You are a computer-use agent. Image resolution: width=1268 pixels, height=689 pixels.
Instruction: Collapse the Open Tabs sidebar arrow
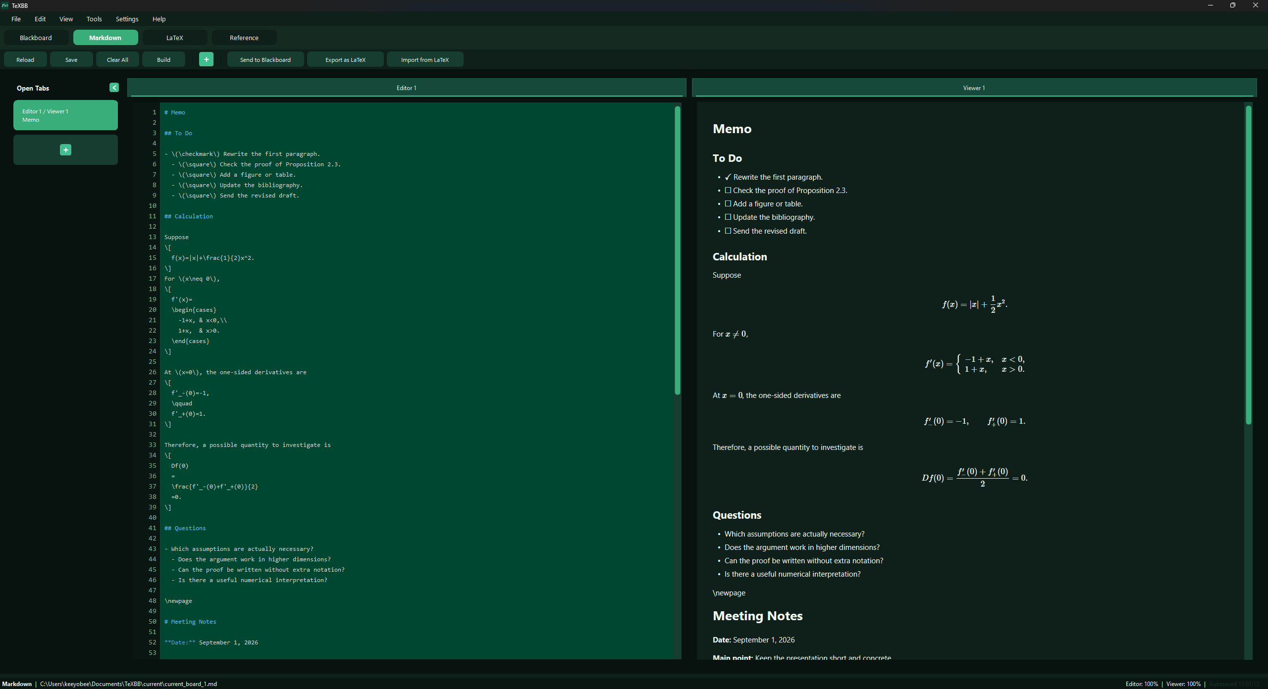(x=114, y=88)
